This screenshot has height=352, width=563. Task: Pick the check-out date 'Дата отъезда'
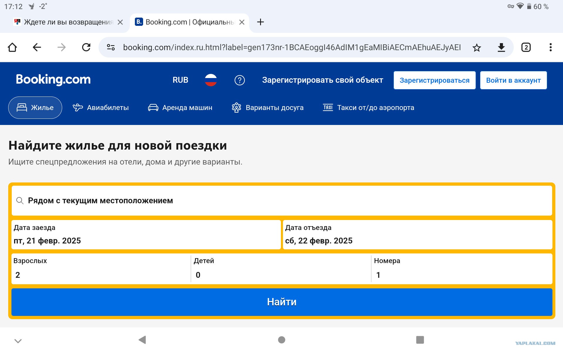coord(418,235)
